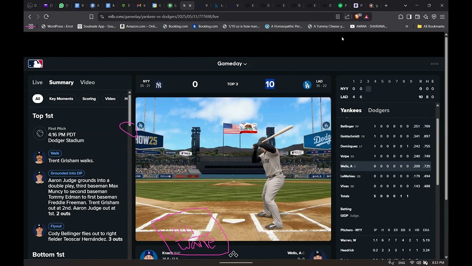Open the WordPress Error bookmark
Image resolution: width=472 pixels, height=266 pixels.
57,26
